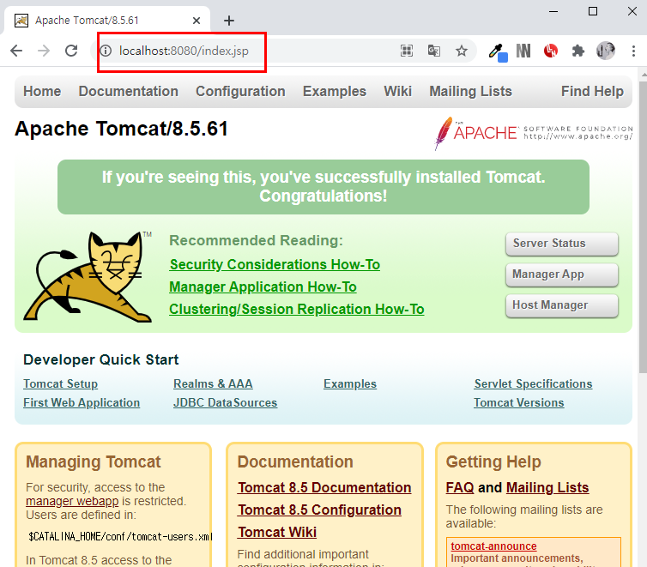The image size is (647, 567).
Task: Open Mailing Lists link under Getting Help
Action: (x=547, y=488)
